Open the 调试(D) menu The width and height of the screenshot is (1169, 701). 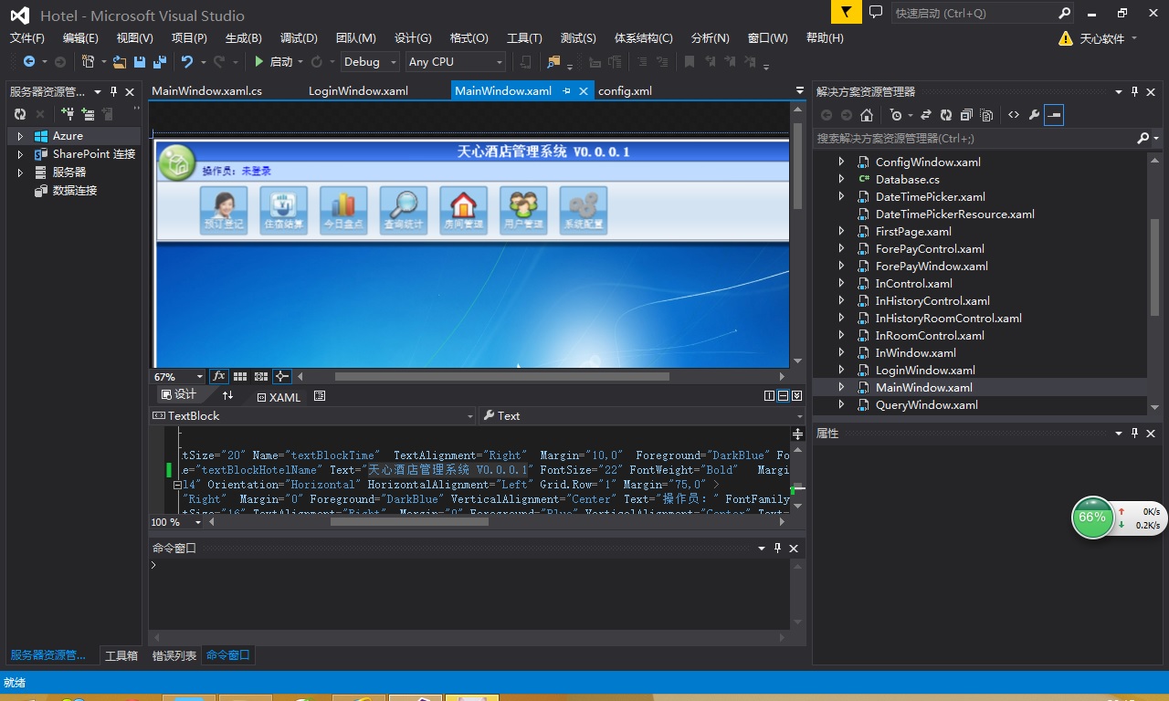pos(299,37)
